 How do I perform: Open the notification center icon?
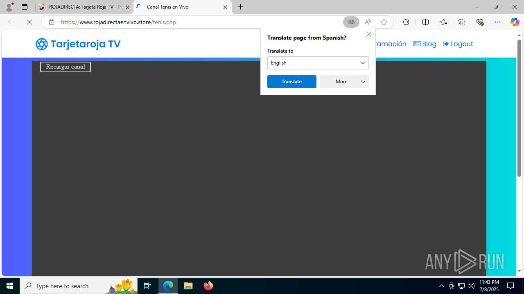pyautogui.click(x=510, y=286)
